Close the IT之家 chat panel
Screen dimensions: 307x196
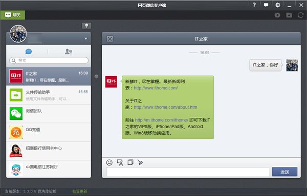[110, 39]
